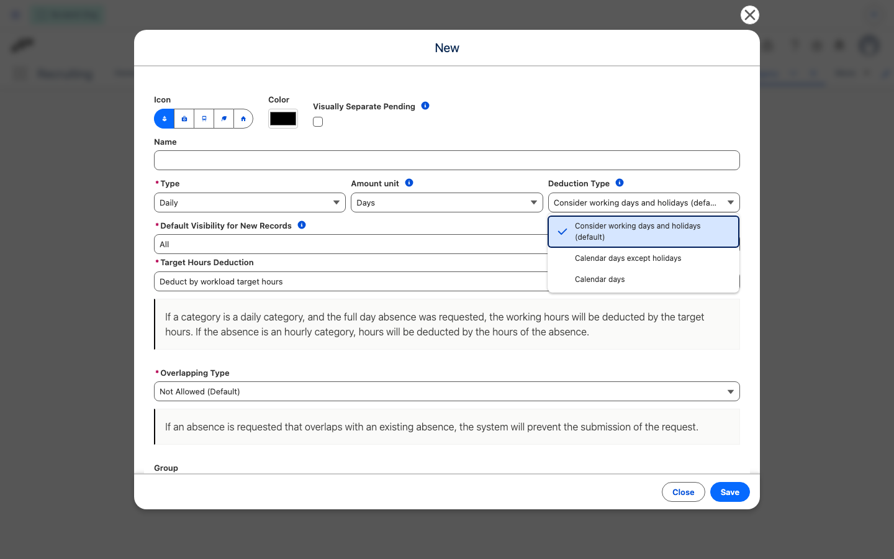Screen dimensions: 894x559
Task: Choose Calendar days except holidays option
Action: coord(644,258)
